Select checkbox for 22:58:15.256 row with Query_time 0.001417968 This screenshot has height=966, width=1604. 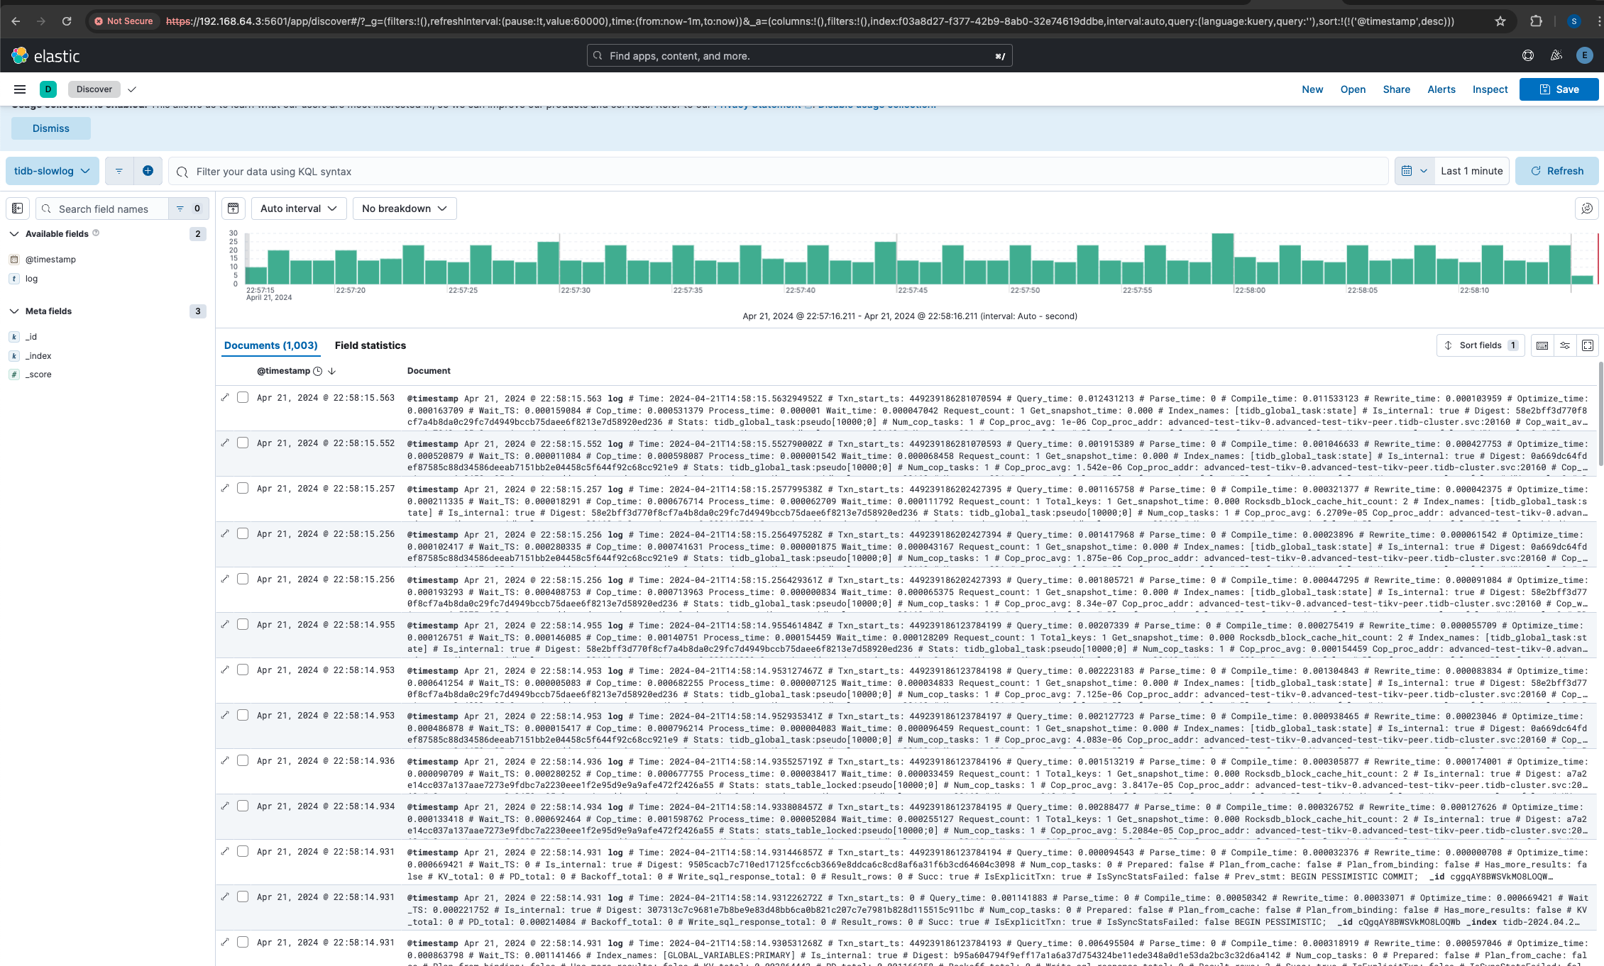pyautogui.click(x=243, y=533)
